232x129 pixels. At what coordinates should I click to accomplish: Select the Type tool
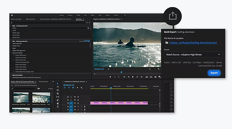pos(58,107)
